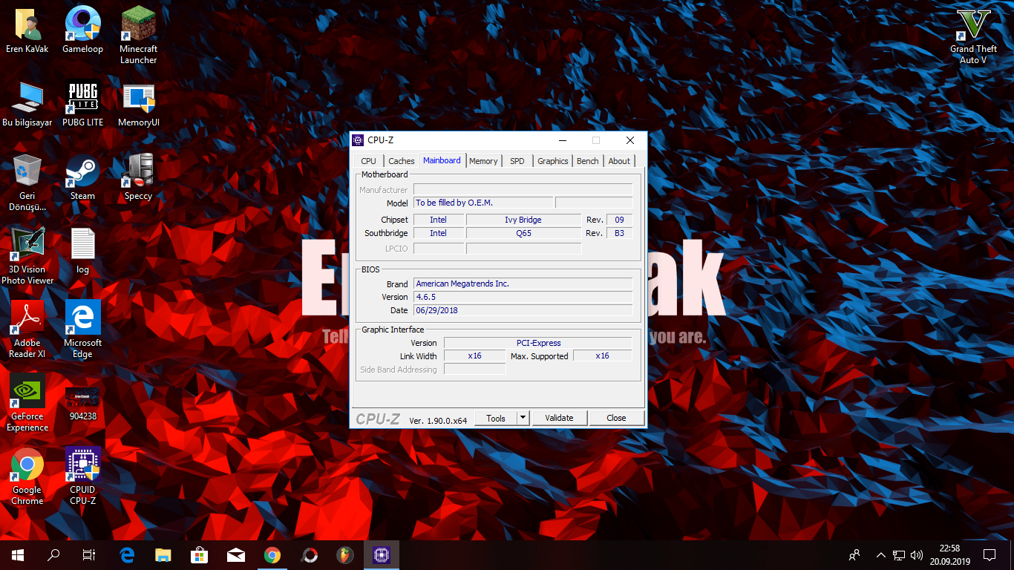This screenshot has width=1014, height=570.
Task: Click the Southbridge 'Q65' value
Action: pyautogui.click(x=523, y=233)
